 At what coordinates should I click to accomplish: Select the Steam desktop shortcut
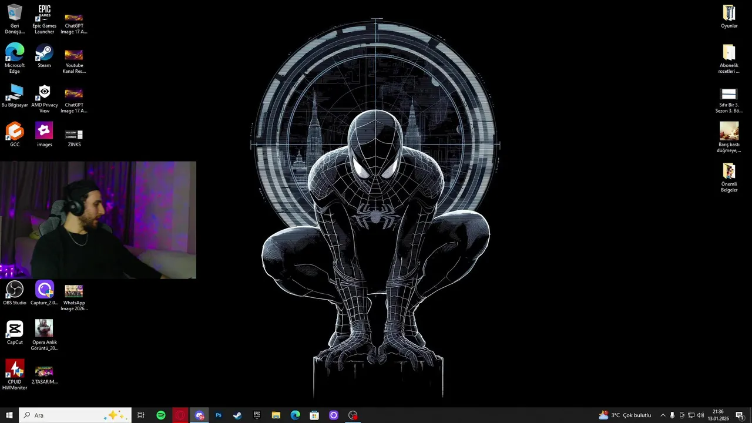[x=45, y=56]
